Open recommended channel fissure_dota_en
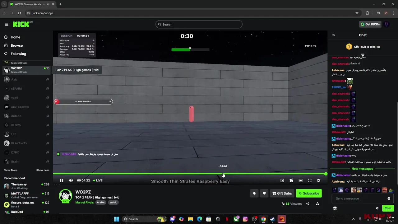The height and width of the screenshot is (224, 398). pos(26,204)
